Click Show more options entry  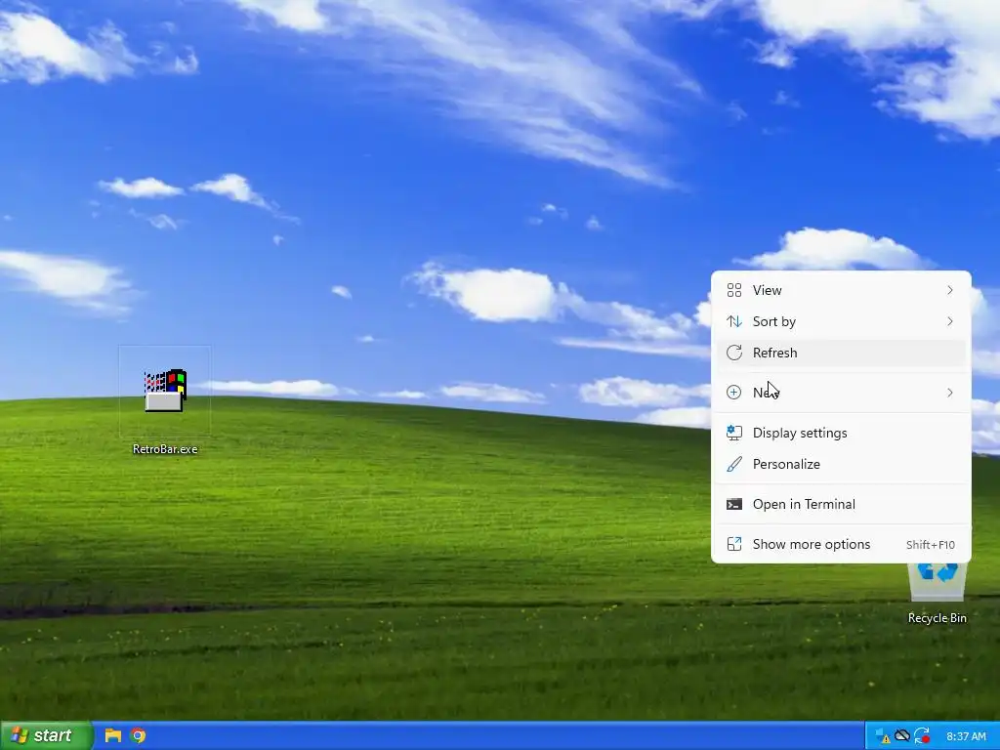[841, 544]
